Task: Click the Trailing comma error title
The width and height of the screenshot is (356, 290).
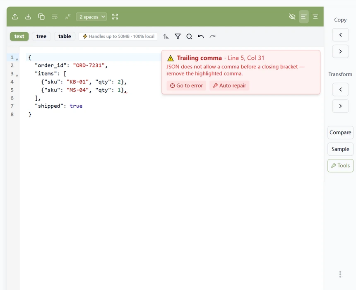Action: [x=200, y=58]
